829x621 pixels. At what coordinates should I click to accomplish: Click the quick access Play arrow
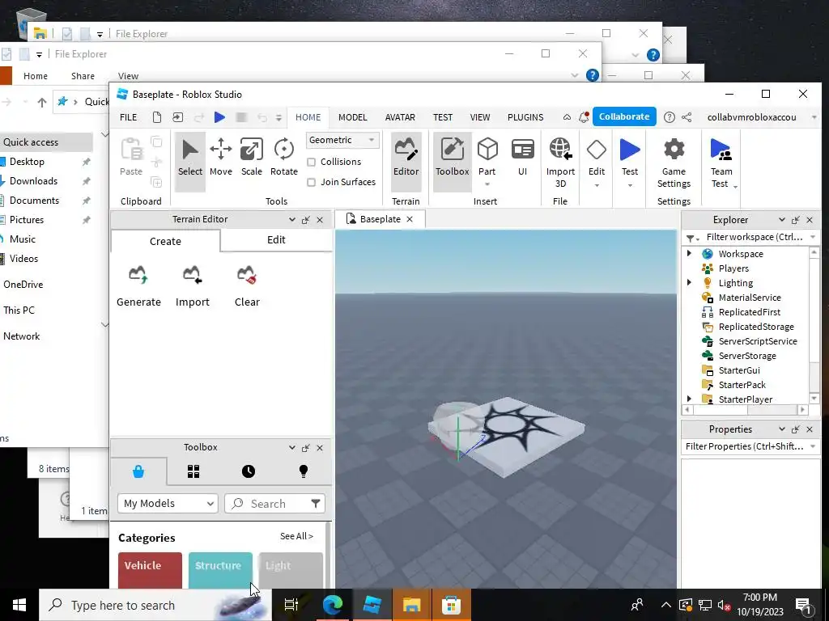(219, 117)
